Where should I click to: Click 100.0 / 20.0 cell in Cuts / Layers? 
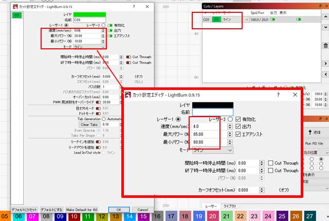(259, 20)
